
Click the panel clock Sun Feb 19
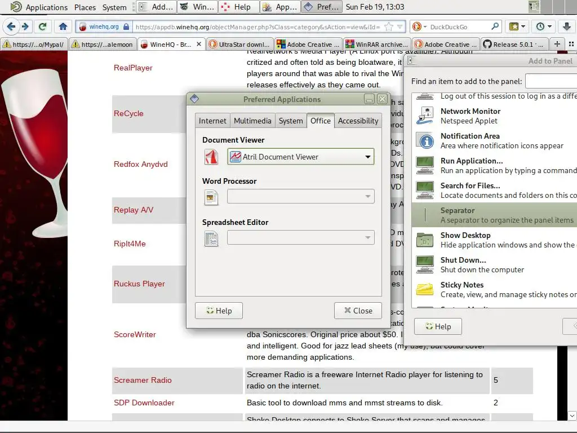tap(375, 7)
